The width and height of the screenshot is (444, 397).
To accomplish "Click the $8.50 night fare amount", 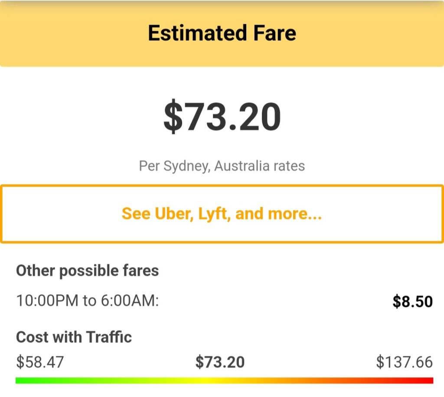I will (412, 301).
